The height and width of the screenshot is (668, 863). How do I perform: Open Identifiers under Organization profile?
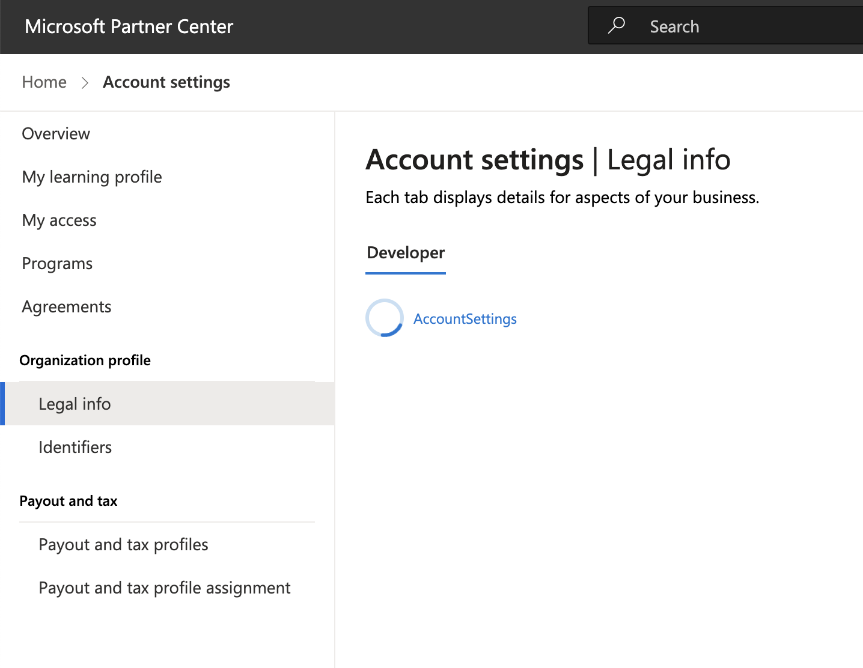point(75,448)
